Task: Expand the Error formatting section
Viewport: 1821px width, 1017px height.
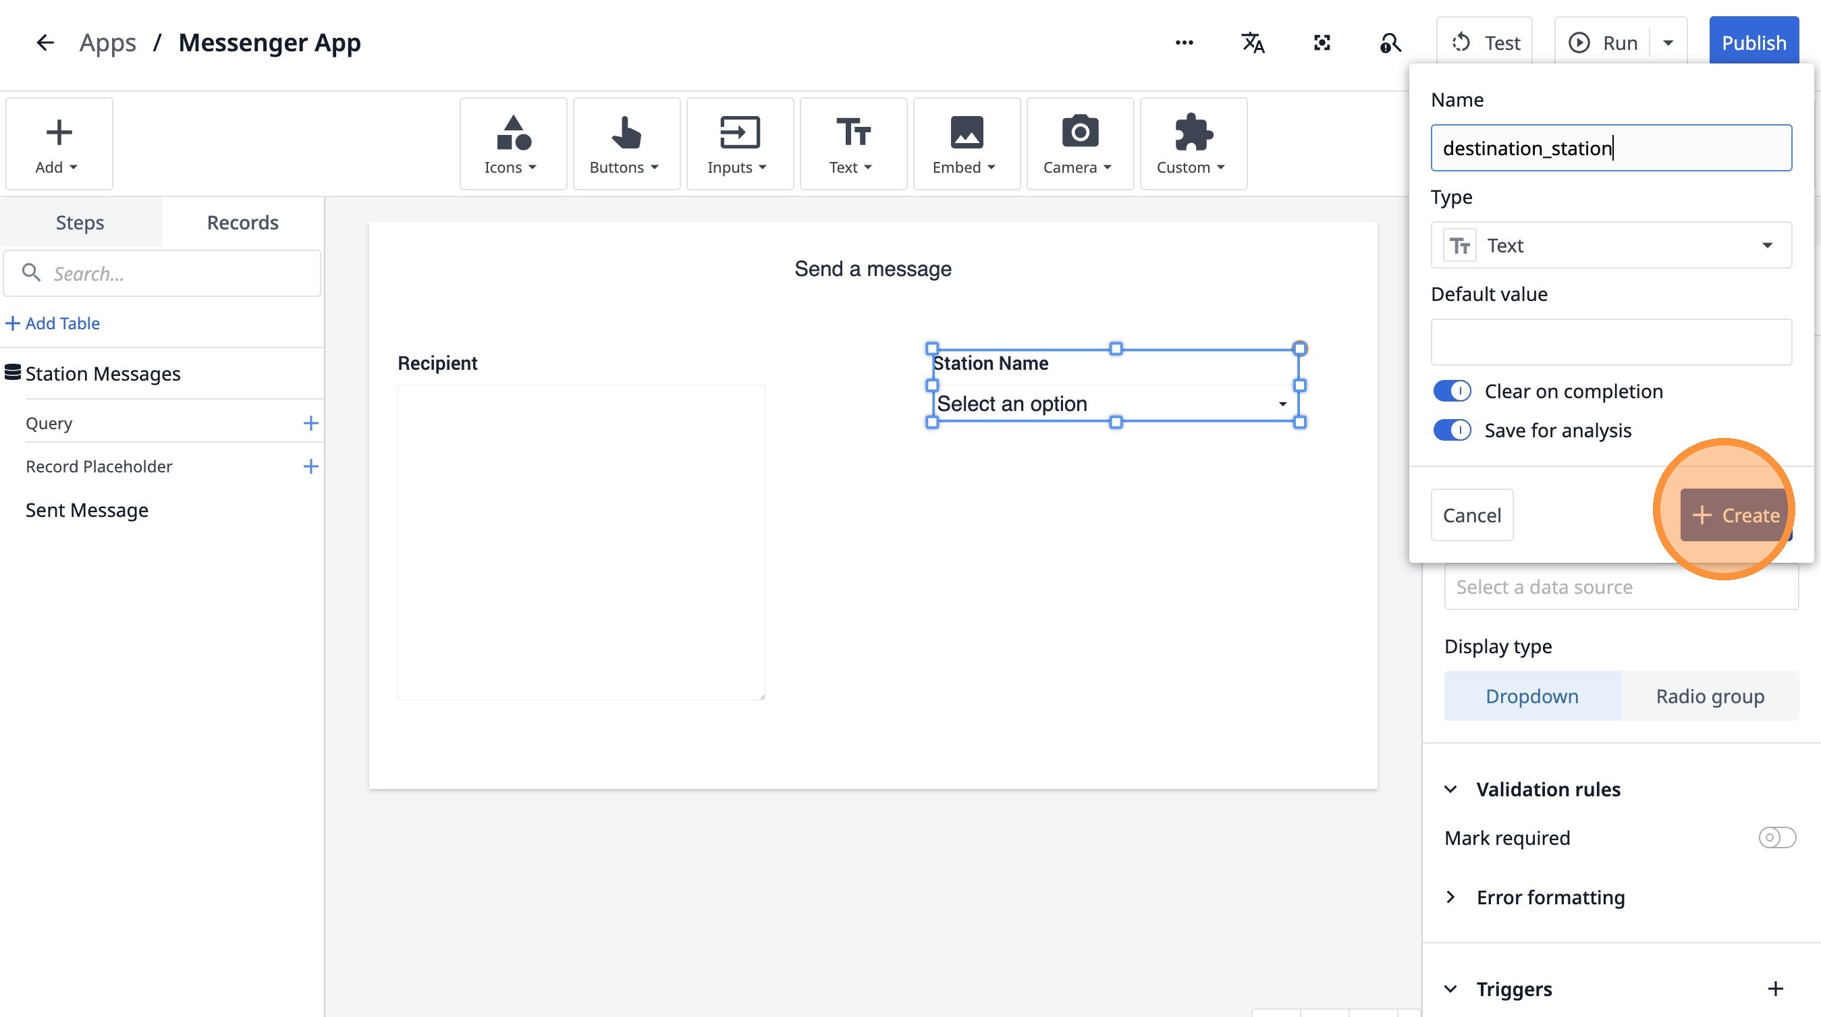Action: (x=1450, y=897)
